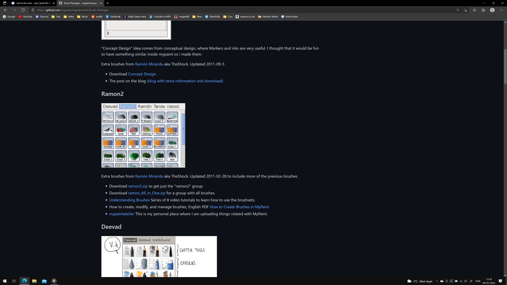The height and width of the screenshot is (285, 507).
Task: Visit the mypaintatelier link
Action: click(122, 214)
